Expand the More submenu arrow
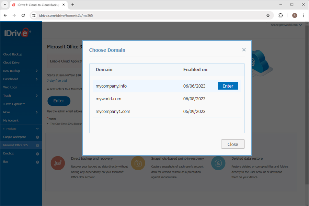The image size is (309, 206). click(37, 112)
